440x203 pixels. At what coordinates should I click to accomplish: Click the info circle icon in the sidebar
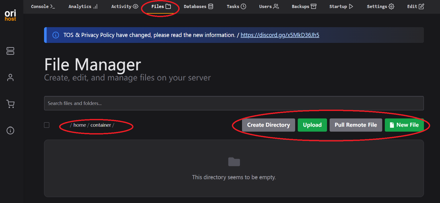tap(10, 131)
